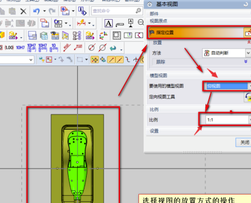Viewport: 251px width, 203px height.
Task: Select the Feature Control Frame icon
Action: point(120,24)
